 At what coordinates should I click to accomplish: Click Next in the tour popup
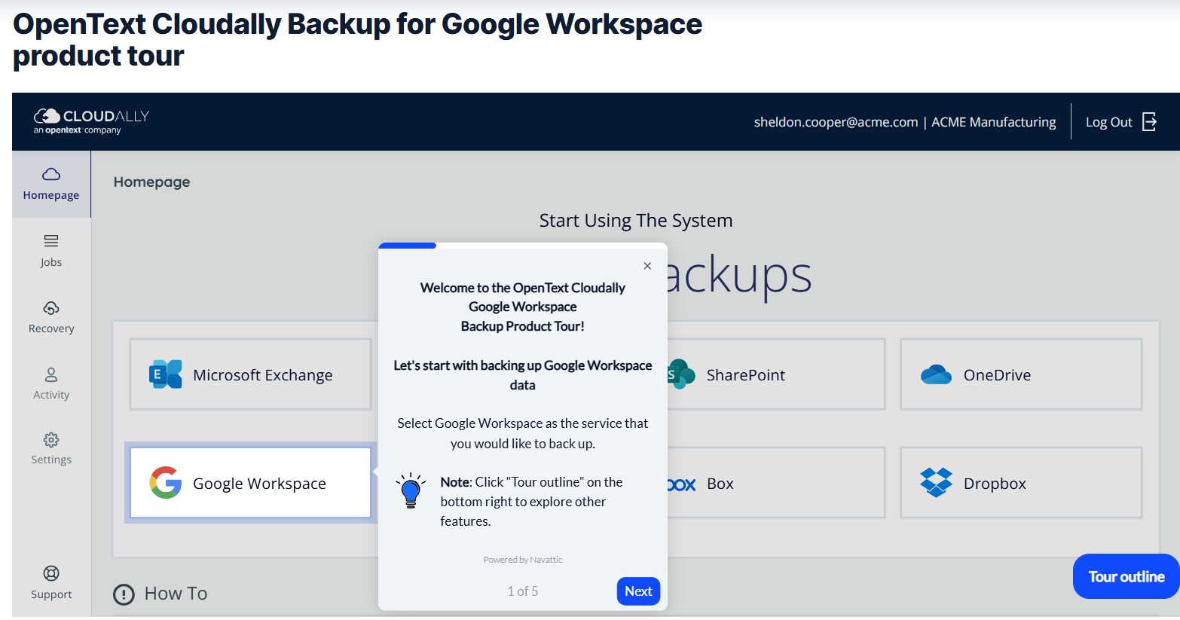coord(638,591)
